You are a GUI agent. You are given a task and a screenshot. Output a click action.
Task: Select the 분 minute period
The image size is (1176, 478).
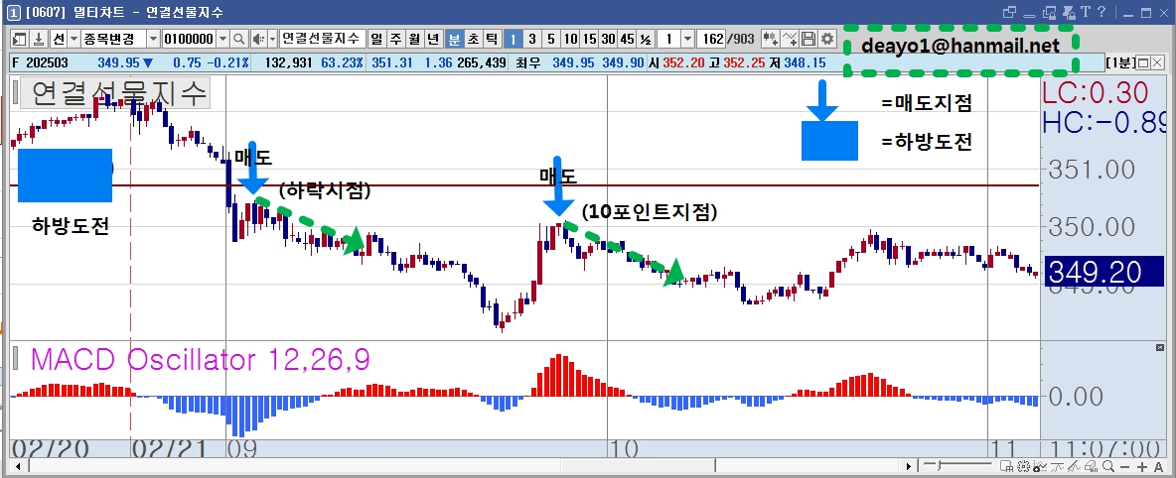(x=455, y=39)
